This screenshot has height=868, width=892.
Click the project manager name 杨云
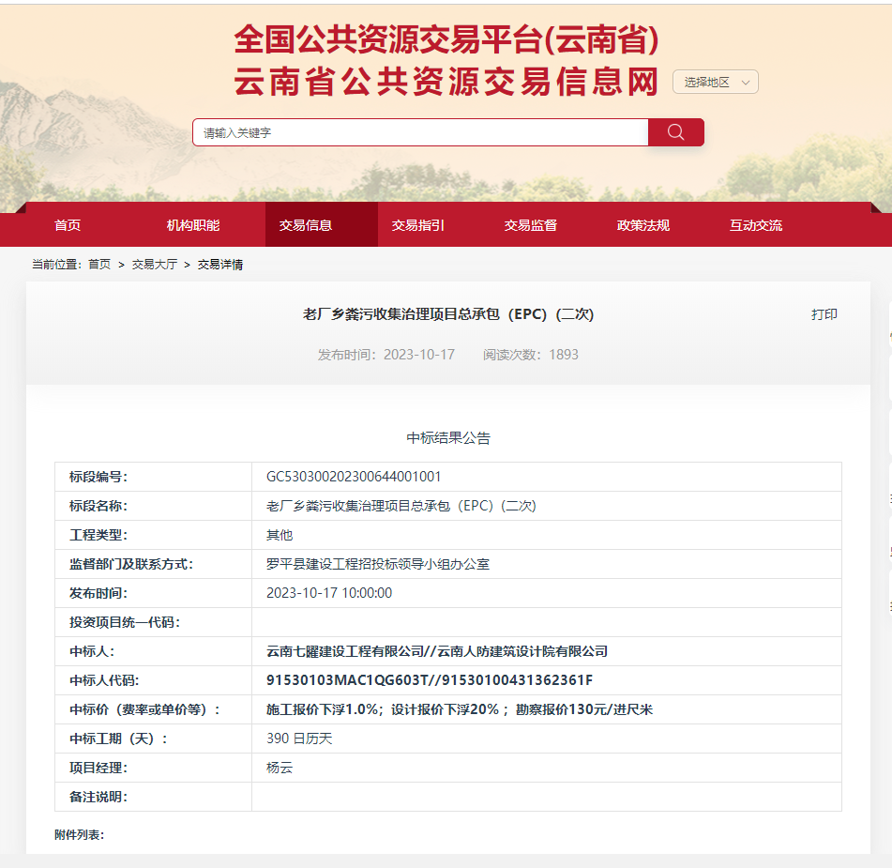tap(280, 768)
